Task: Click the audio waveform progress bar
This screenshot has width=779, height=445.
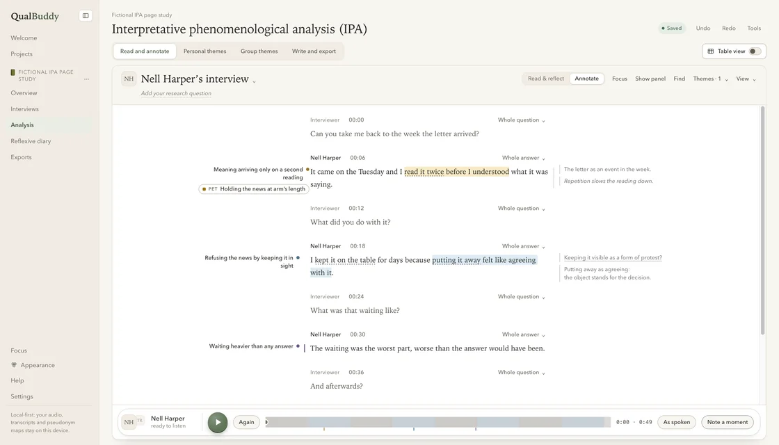Action: (437, 422)
